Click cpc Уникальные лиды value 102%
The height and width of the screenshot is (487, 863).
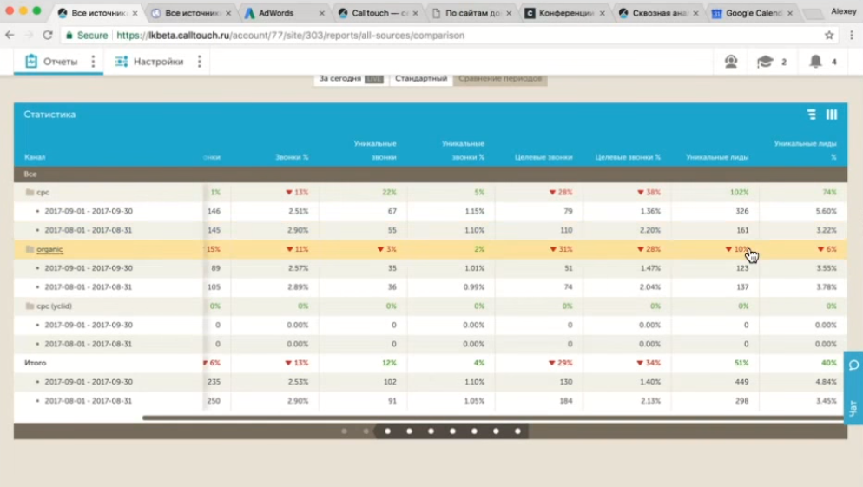pyautogui.click(x=739, y=192)
